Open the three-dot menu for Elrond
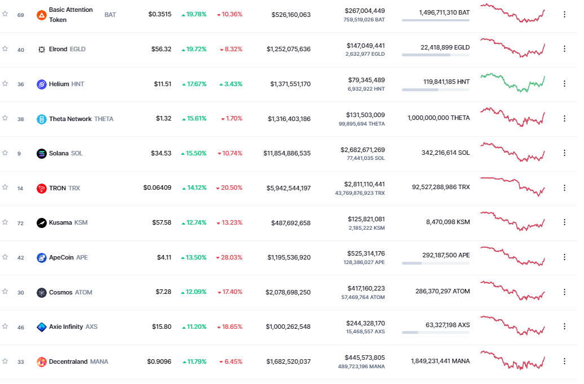 (x=565, y=49)
